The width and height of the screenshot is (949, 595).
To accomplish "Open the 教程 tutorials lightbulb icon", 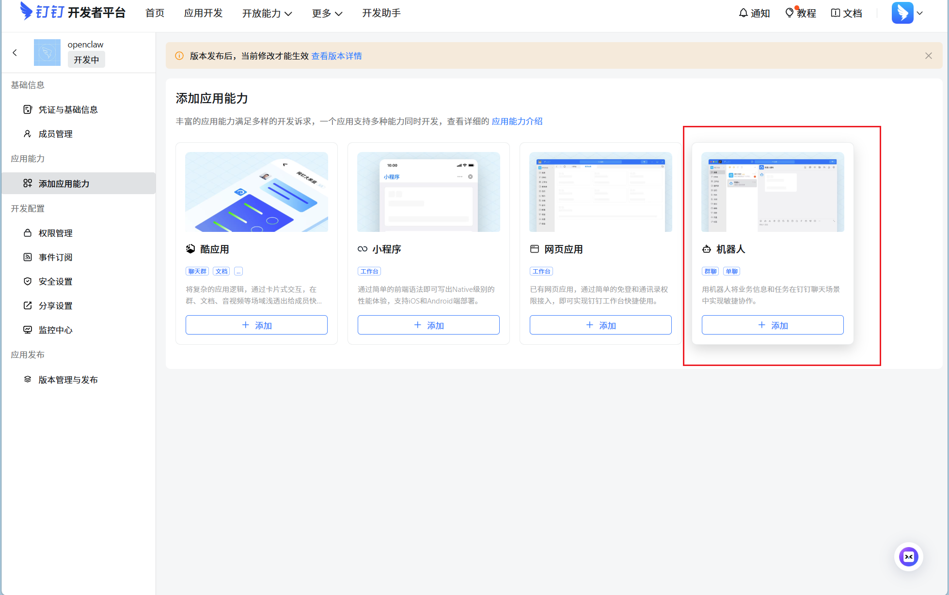I will (800, 13).
